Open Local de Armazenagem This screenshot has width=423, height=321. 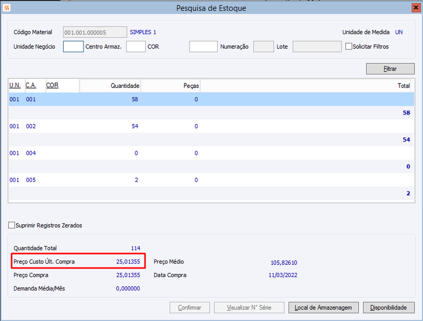coord(323,308)
